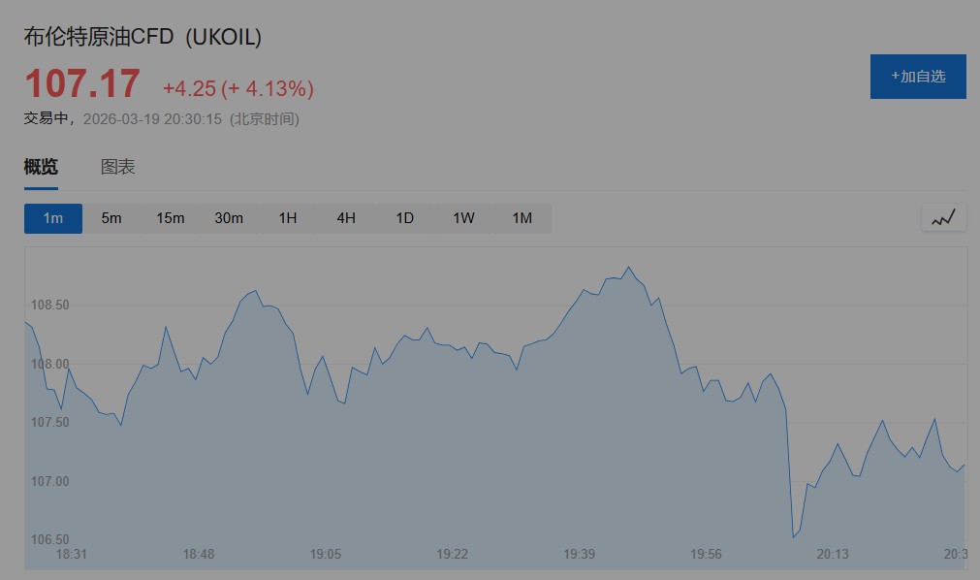Open the chart style line icon
Image resolution: width=980 pixels, height=580 pixels.
tap(943, 218)
